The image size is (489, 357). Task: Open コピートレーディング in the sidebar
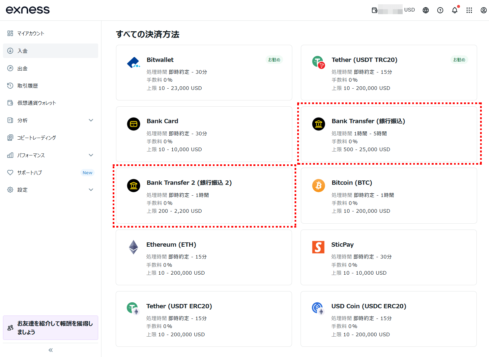[50, 138]
